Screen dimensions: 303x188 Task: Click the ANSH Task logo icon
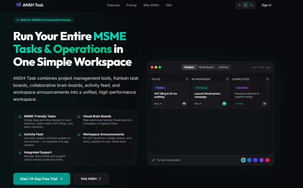click(18, 5)
